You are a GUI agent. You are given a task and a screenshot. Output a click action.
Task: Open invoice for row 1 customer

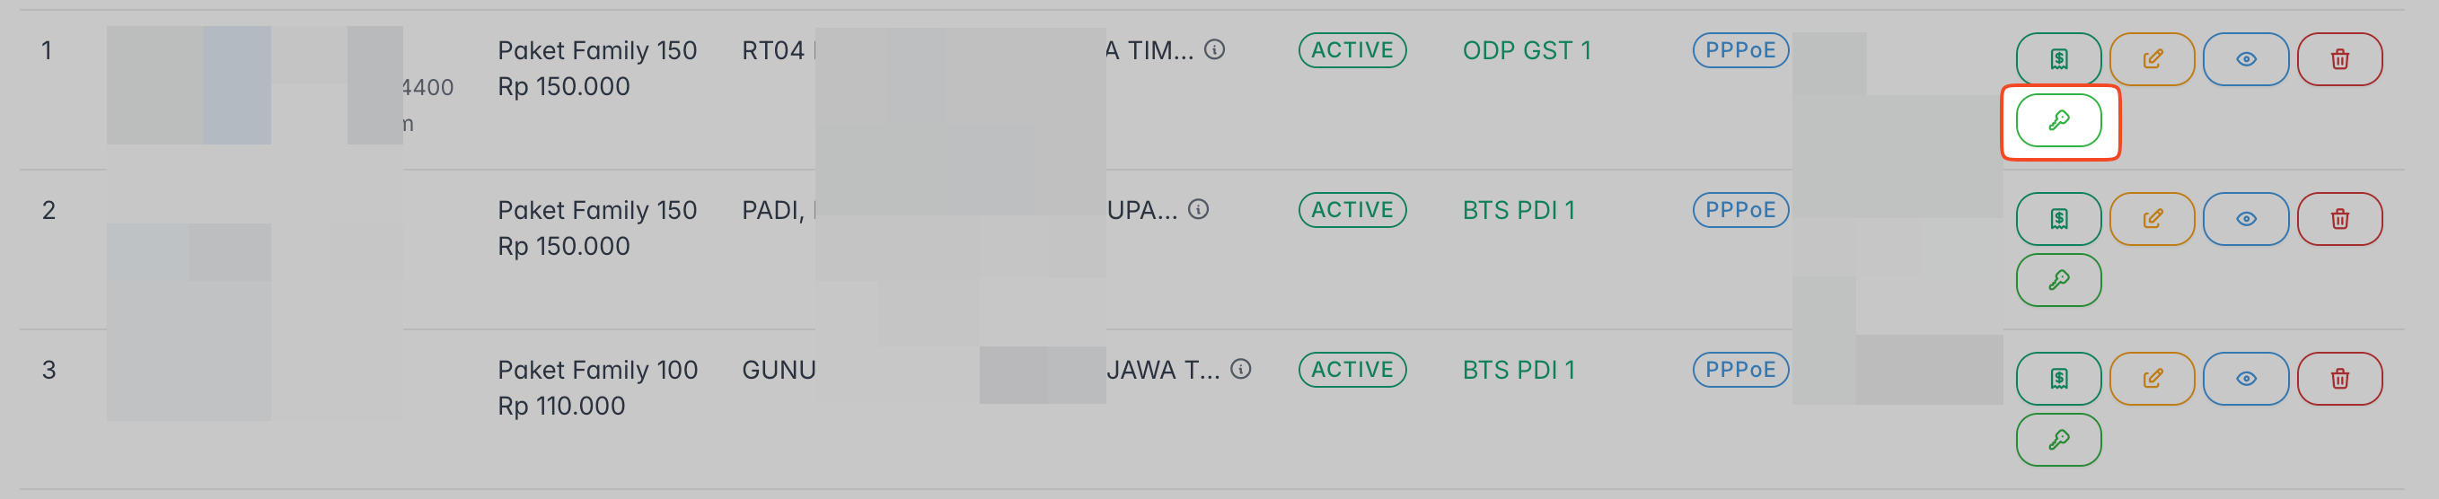[x=2057, y=59]
